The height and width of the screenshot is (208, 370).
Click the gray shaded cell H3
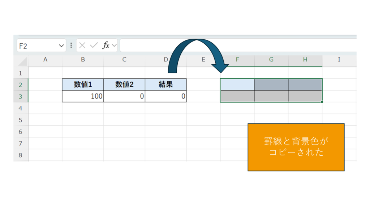click(x=305, y=96)
